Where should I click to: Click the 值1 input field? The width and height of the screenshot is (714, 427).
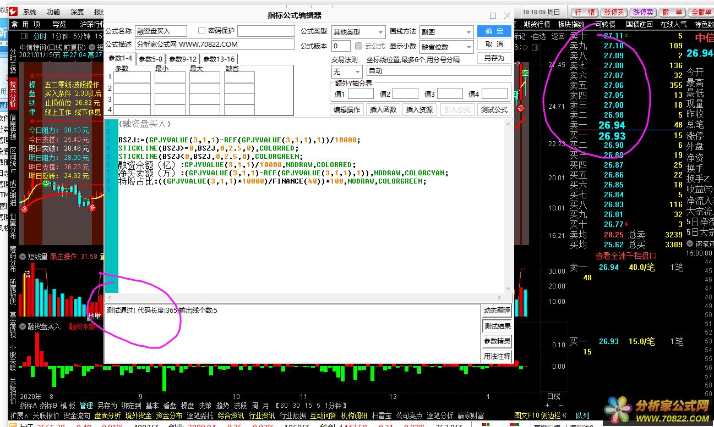pos(361,94)
